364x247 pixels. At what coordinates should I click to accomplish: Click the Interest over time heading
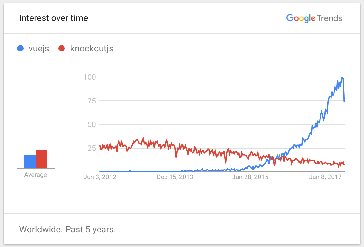(x=53, y=18)
